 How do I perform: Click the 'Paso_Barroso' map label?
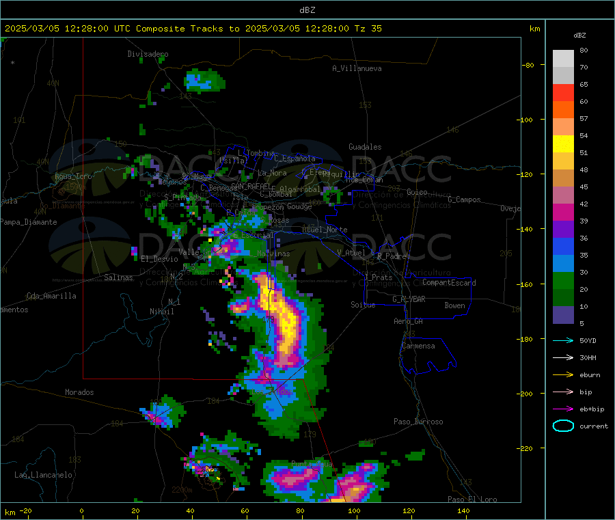(418, 422)
